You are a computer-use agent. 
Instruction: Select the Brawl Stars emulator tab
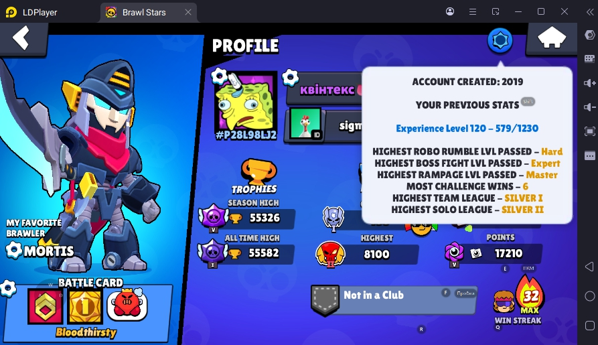(144, 12)
